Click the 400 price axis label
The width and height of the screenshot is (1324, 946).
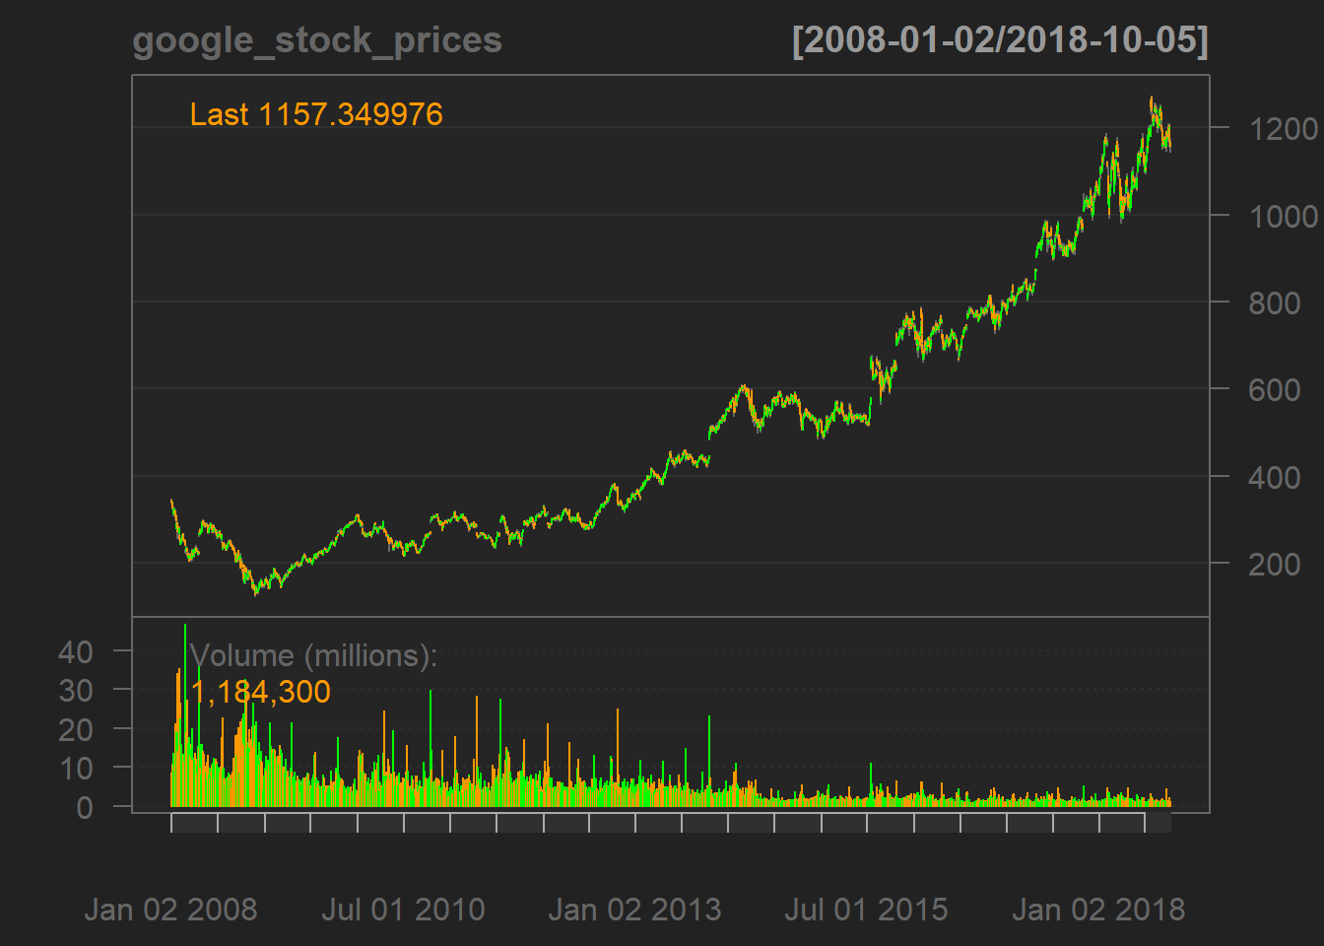pyautogui.click(x=1275, y=477)
